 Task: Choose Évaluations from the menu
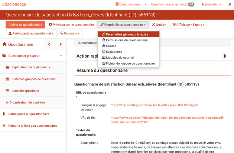point(129,52)
